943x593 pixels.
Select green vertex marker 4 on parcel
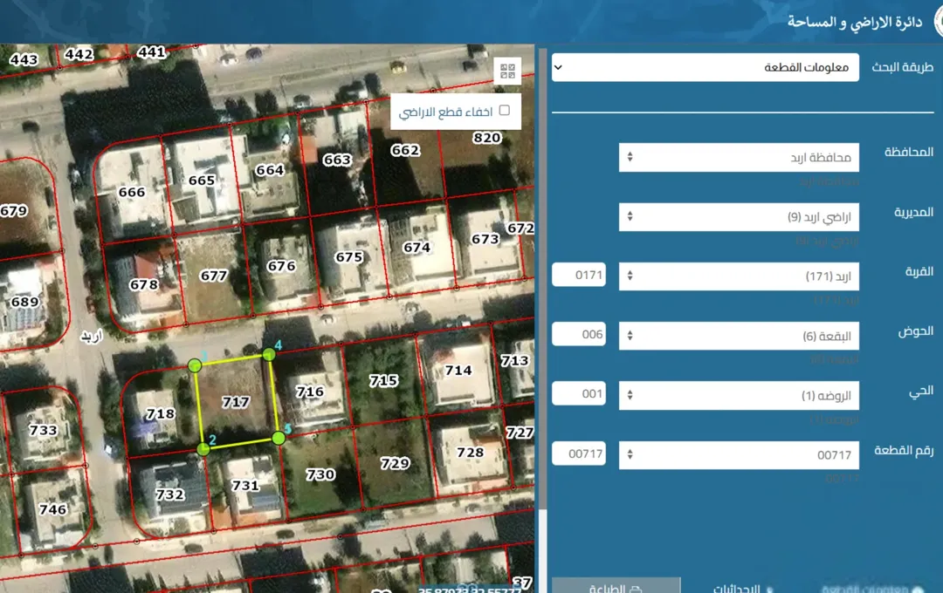tap(269, 354)
